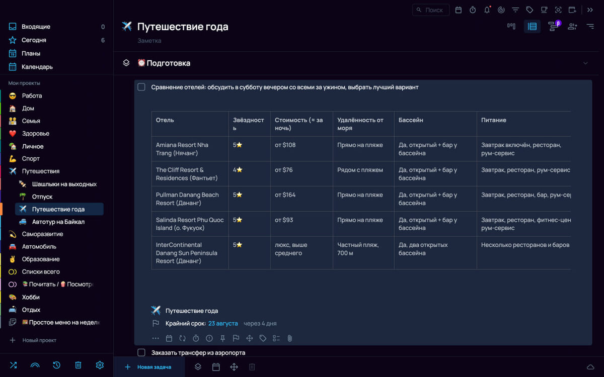Open the add collaborator icon
Screen dimensions: 604x377
point(572,26)
